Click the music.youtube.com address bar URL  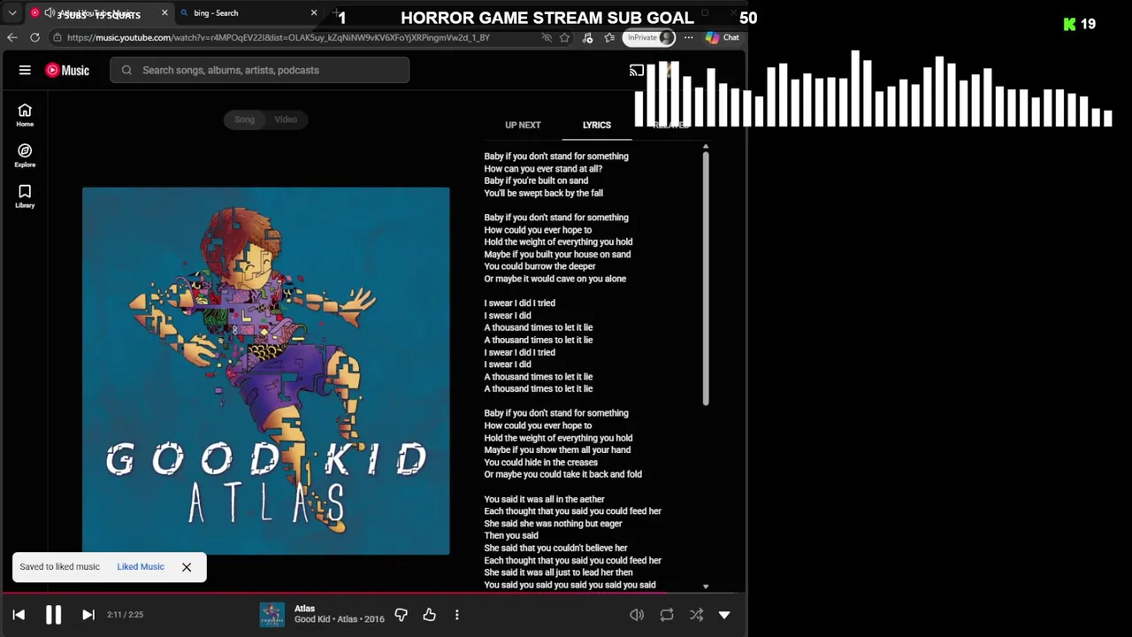(x=279, y=37)
